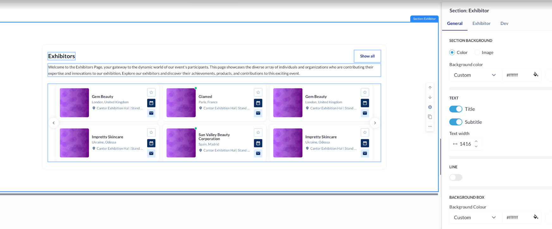Switch to the General tab

click(x=455, y=23)
